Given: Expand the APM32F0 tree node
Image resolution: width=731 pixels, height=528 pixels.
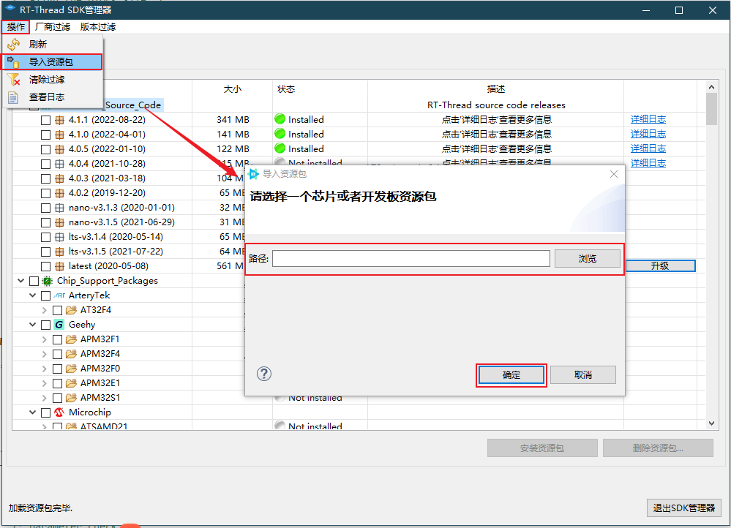Looking at the screenshot, I should [45, 369].
